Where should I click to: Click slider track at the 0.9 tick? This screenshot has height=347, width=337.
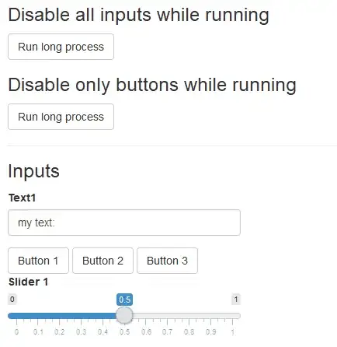pos(210,316)
